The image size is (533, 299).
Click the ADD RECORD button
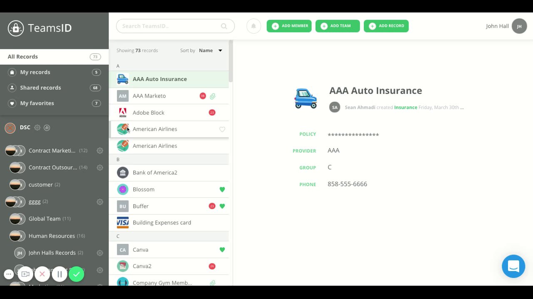point(386,26)
